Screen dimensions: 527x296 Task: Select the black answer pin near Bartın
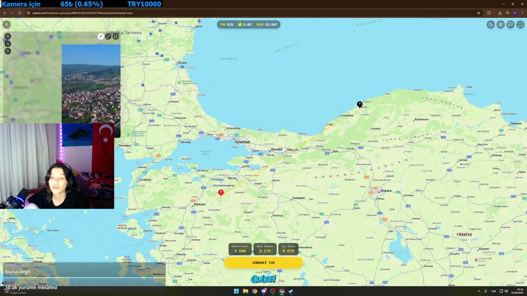point(359,105)
